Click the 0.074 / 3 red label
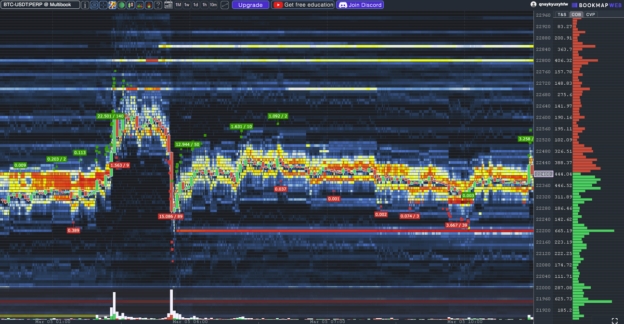Screen dimensions: 624x324 click(410, 216)
